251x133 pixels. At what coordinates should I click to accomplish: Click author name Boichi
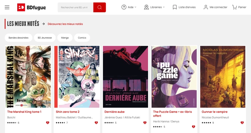pos(11,118)
